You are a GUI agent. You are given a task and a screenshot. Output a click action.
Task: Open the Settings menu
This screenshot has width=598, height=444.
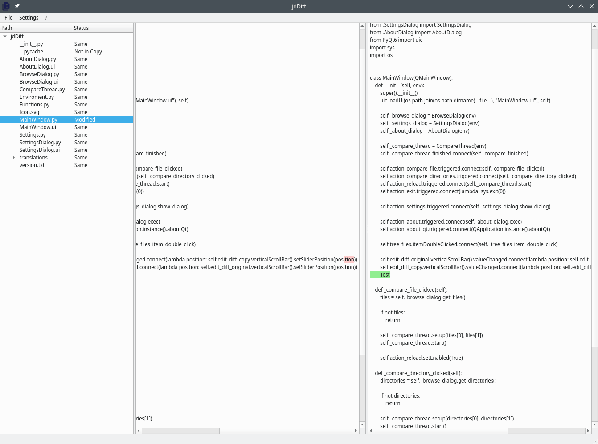click(29, 18)
